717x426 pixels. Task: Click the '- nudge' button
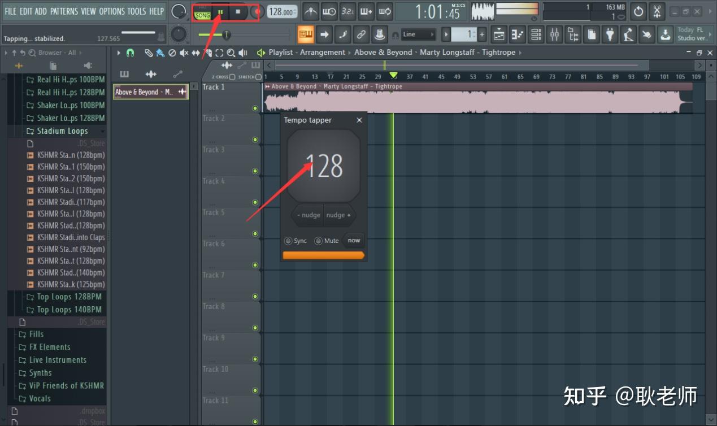coord(308,215)
